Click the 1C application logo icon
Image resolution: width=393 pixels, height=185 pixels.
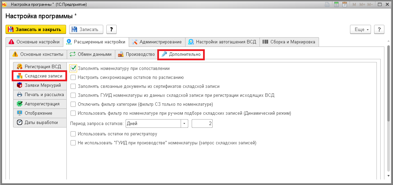pyautogui.click(x=4, y=4)
